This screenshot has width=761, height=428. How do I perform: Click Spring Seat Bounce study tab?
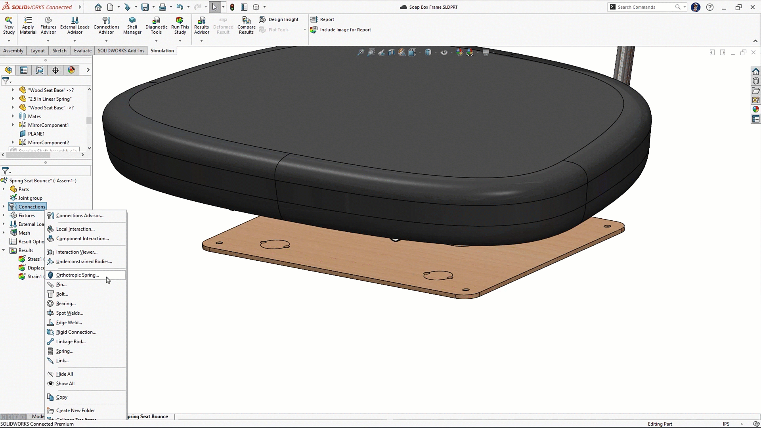coord(148,417)
